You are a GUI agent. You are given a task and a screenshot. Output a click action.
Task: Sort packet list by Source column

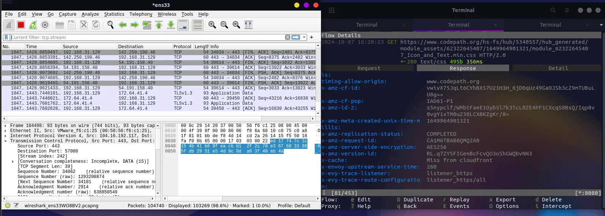coord(89,46)
